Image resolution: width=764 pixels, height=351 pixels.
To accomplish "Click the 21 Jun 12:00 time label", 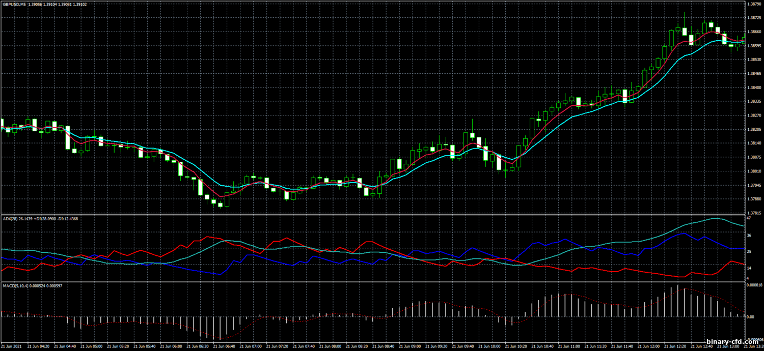I will (648, 345).
